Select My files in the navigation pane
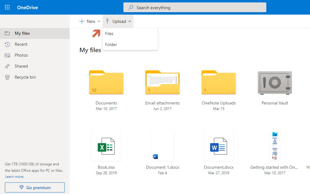Viewport: 310px width, 194px height. pos(35,33)
